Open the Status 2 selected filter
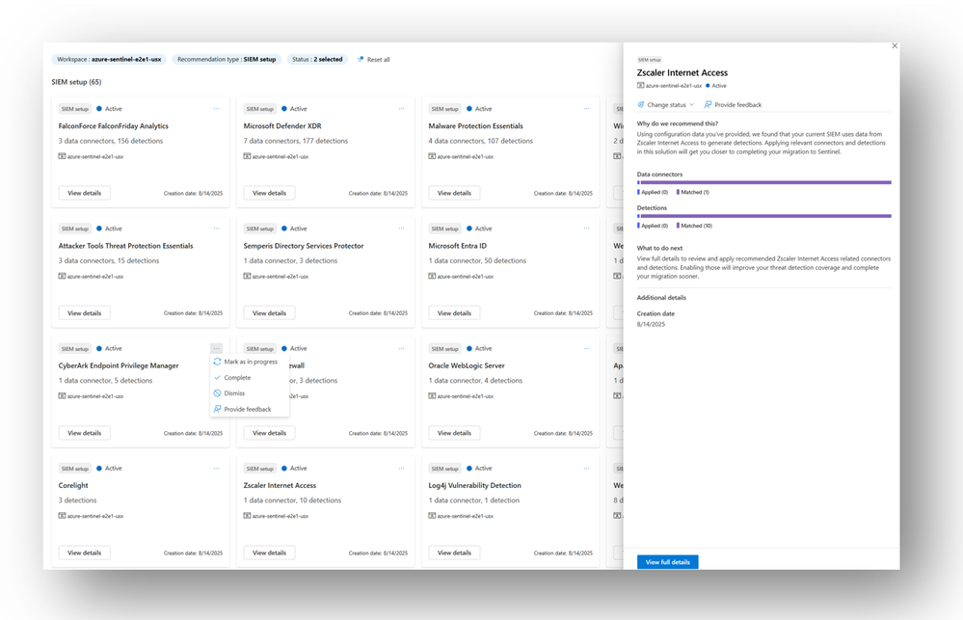Viewport: 963px width, 620px height. click(x=317, y=60)
